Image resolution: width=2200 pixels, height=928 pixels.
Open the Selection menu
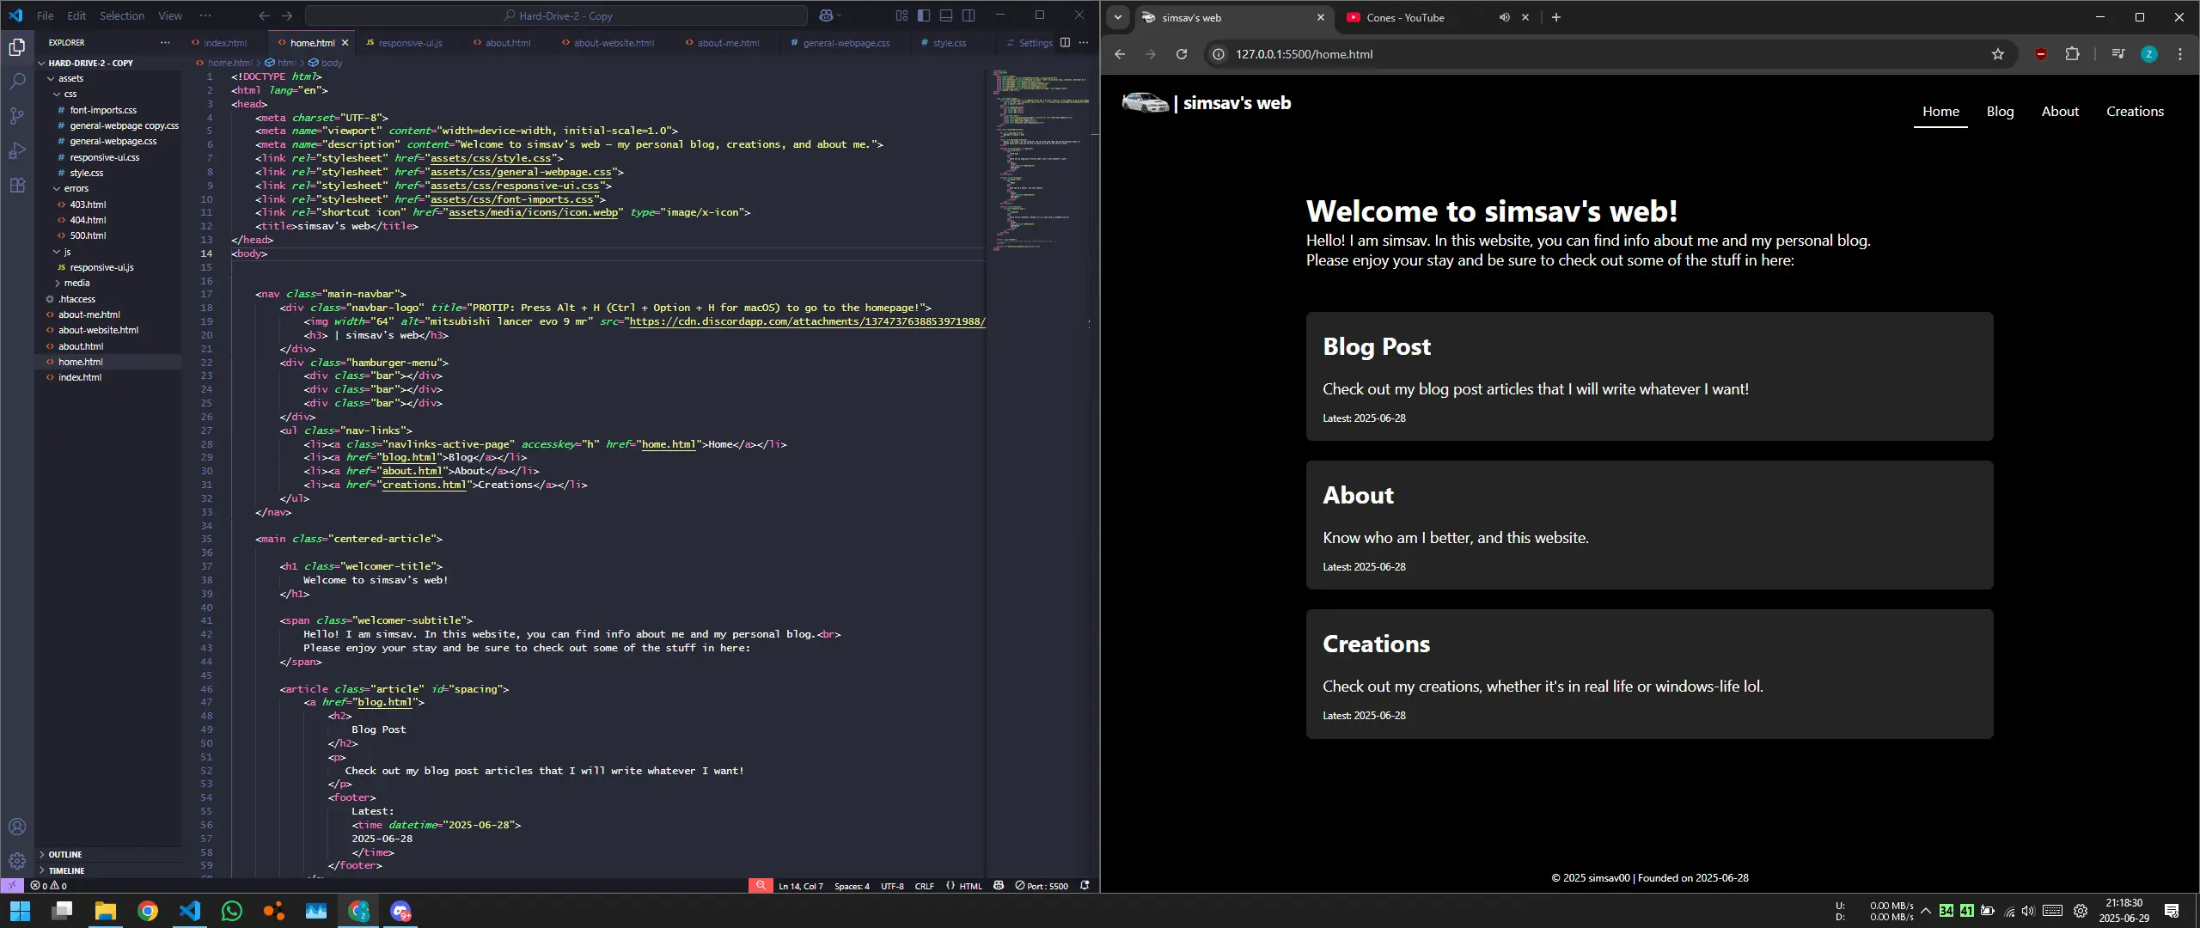[x=121, y=15]
